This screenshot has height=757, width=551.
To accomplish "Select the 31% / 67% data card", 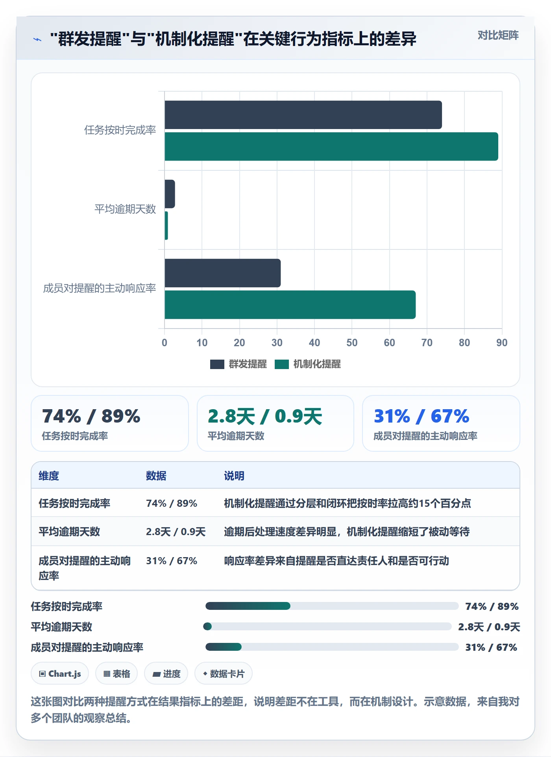I will (441, 423).
